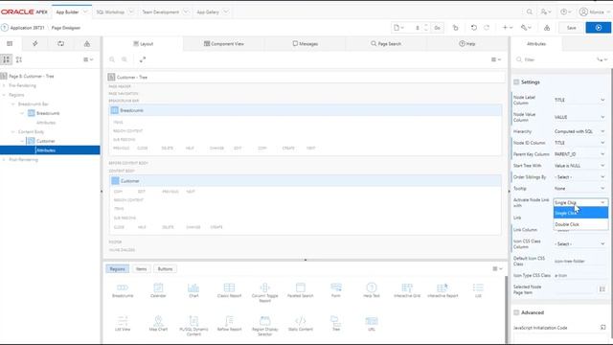Edit the Default Icon CSS Class field
The image size is (613, 345).
click(579, 261)
